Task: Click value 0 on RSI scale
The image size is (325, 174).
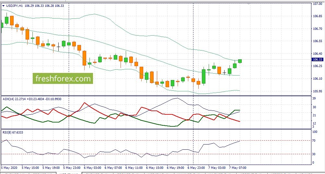Action: tap(313, 163)
